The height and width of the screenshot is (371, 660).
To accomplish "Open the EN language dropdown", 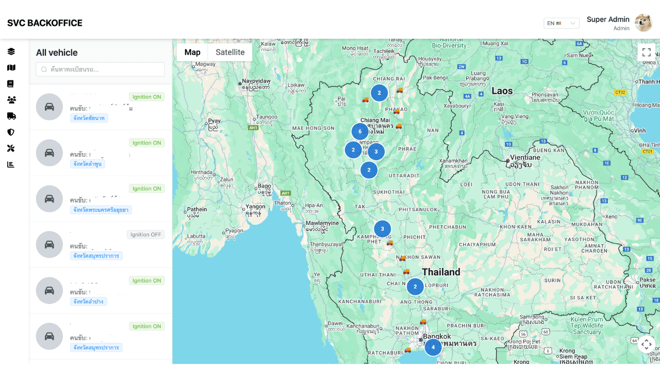I will coord(561,23).
